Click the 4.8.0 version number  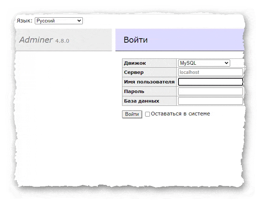(62, 41)
